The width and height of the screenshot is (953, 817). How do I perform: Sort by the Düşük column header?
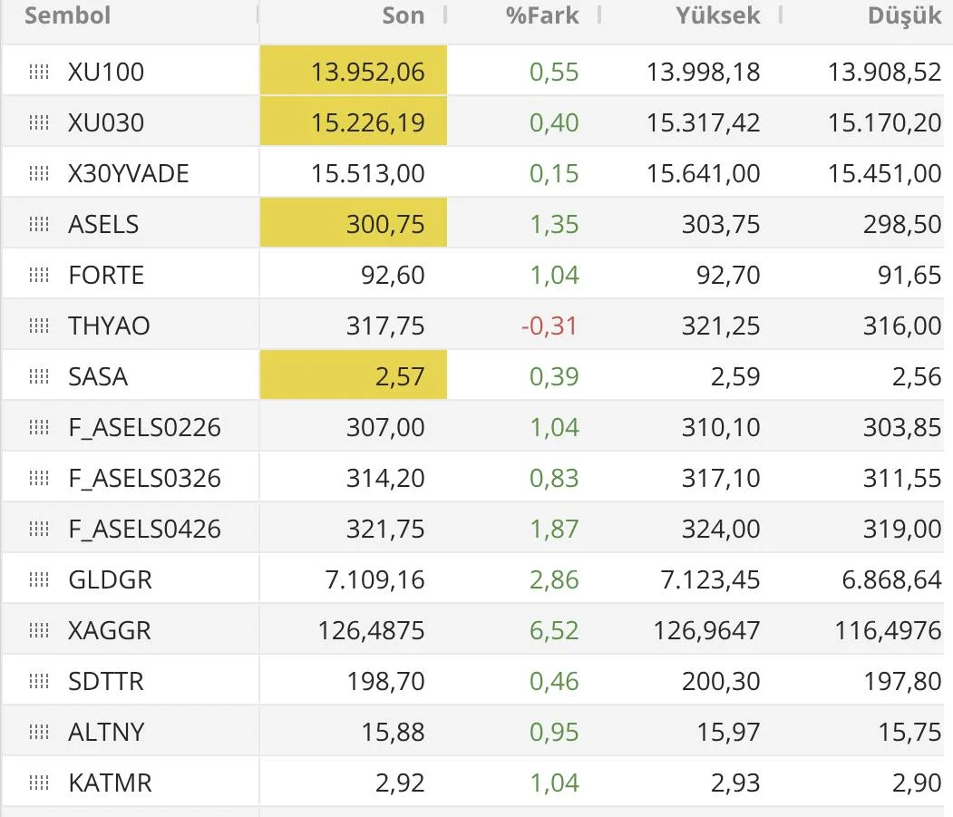904,15
